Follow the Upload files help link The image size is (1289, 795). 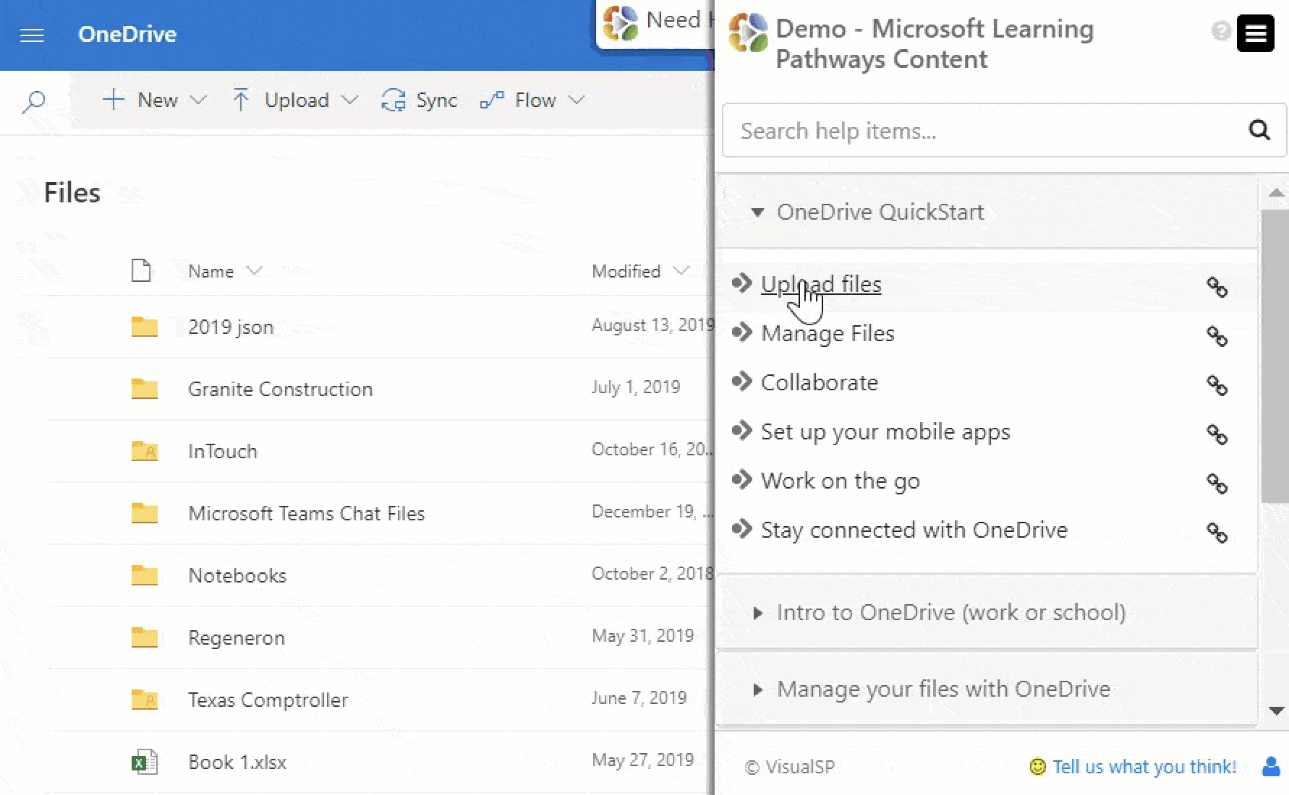click(820, 283)
